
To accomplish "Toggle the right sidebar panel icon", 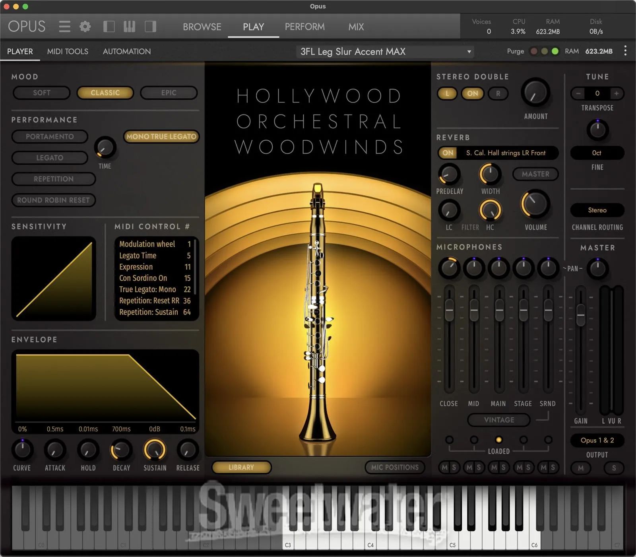I will (x=150, y=27).
